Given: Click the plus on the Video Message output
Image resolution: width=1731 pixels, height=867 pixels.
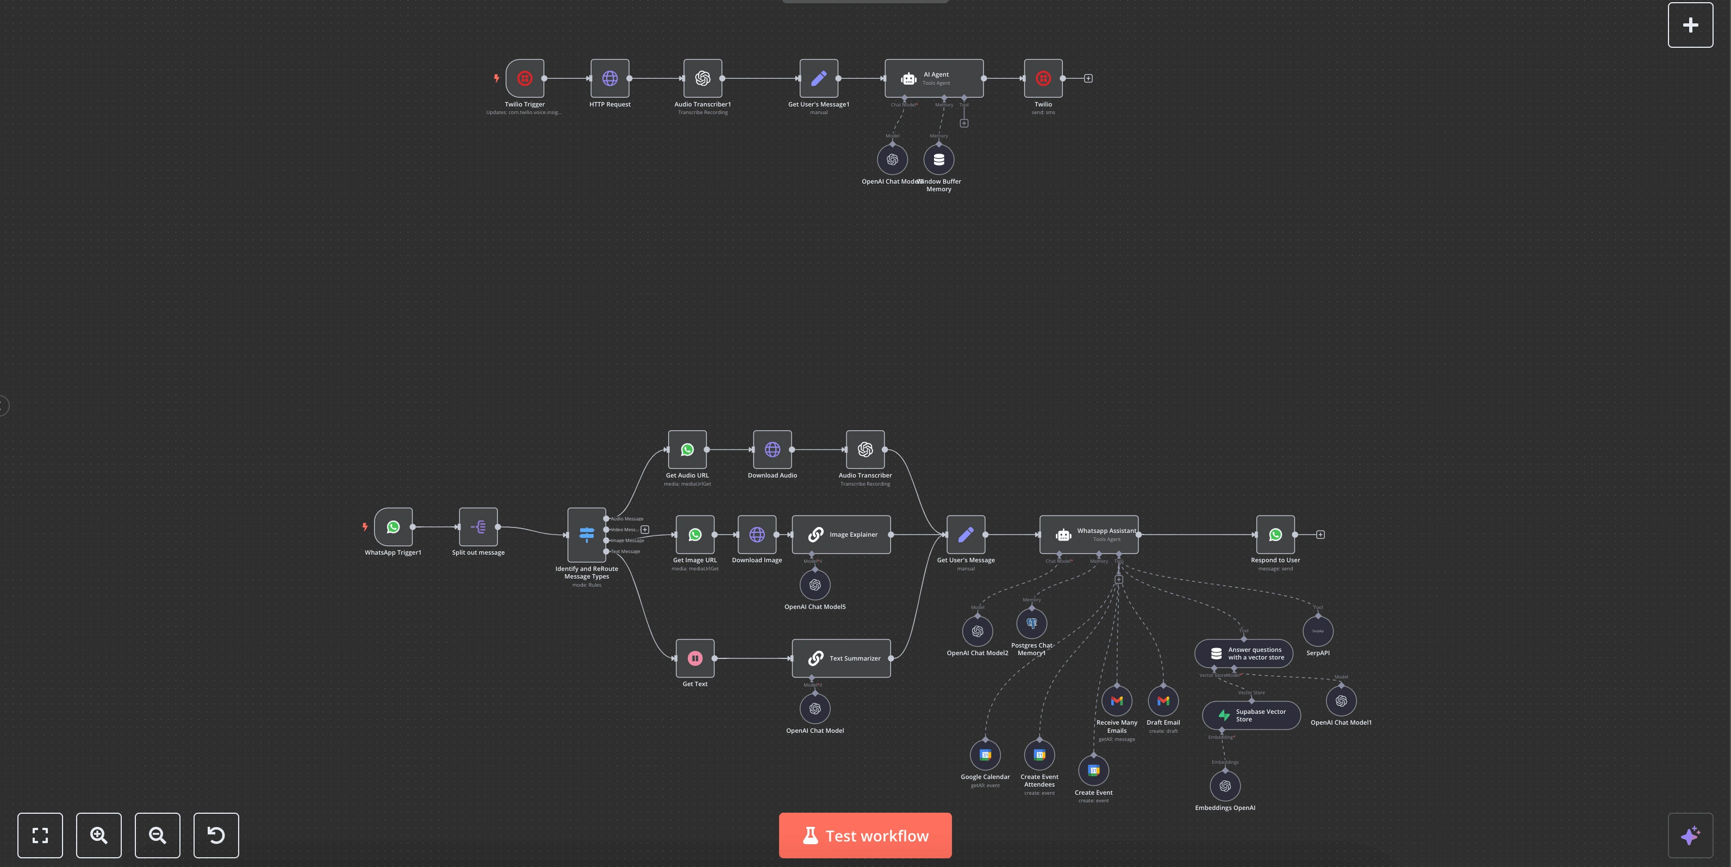Looking at the screenshot, I should 645,529.
